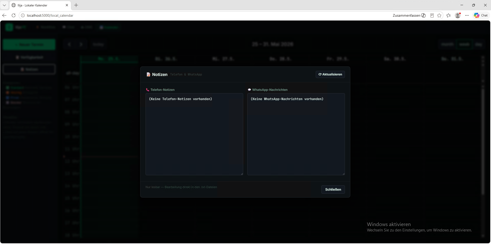Open the Copilot Chat sidebar
Viewport: 491px width, 244px height.
click(x=480, y=15)
